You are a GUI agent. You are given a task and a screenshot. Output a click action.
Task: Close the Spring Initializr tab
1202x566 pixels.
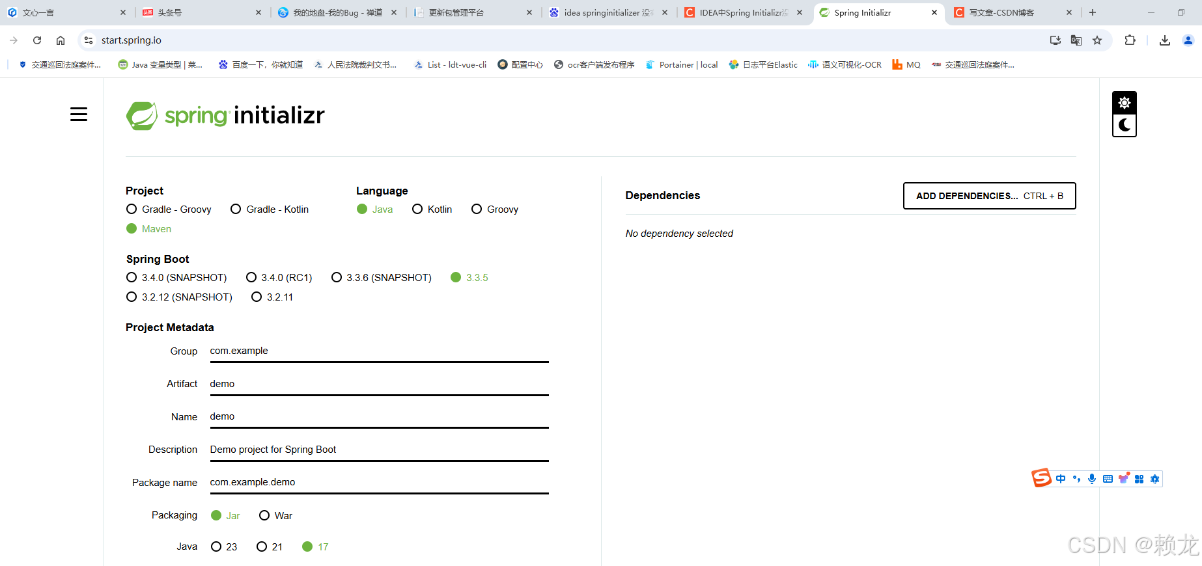coord(934,12)
